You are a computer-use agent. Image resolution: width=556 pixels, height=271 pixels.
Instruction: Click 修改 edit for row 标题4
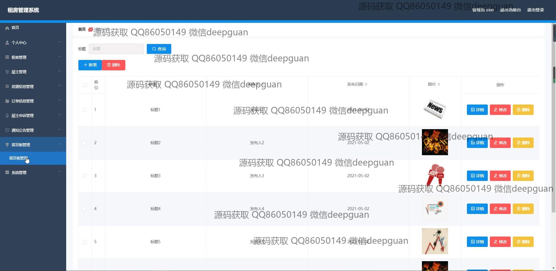pyautogui.click(x=500, y=209)
